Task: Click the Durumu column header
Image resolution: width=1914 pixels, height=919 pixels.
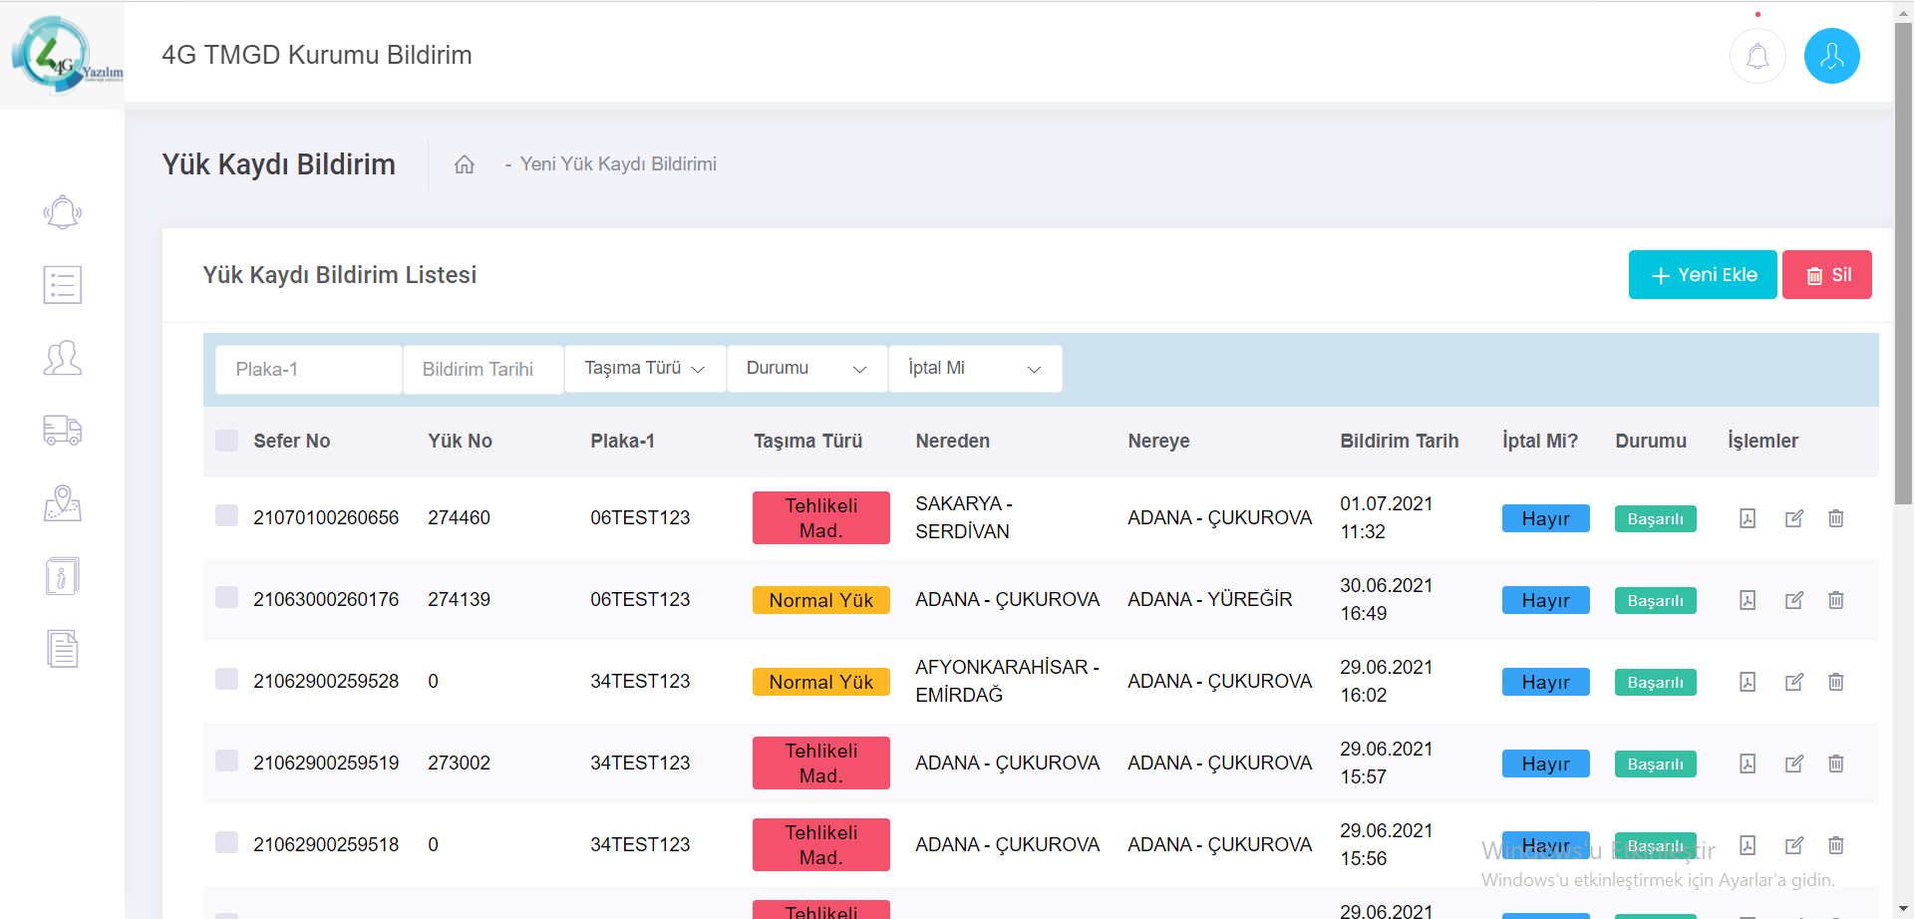Action: (1651, 441)
